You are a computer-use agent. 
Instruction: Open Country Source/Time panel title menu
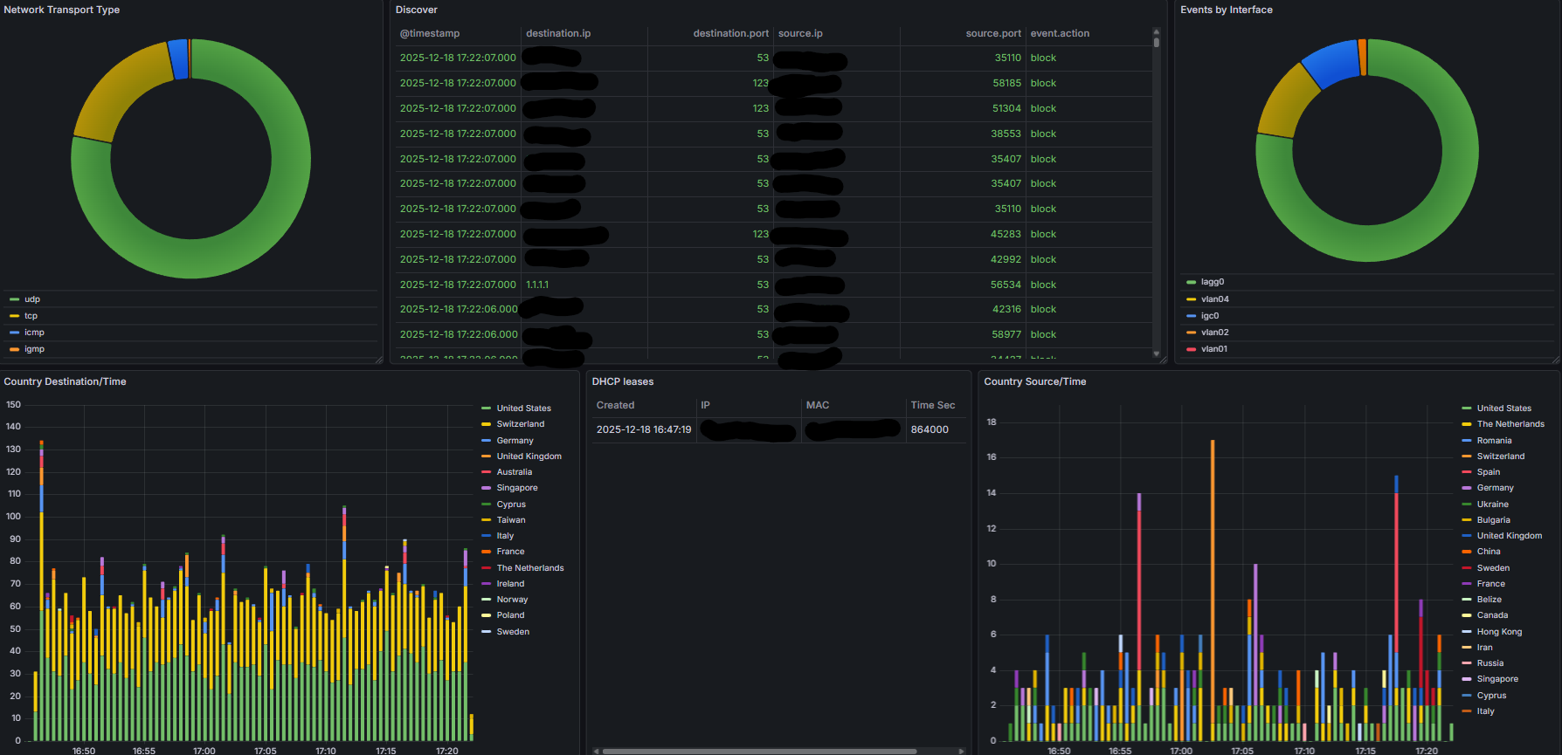click(x=1035, y=381)
